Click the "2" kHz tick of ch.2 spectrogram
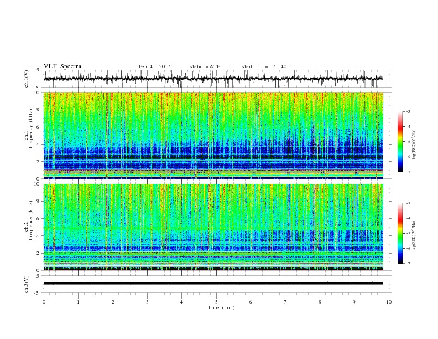Image resolution: width=438 pixels, height=339 pixels. click(39, 253)
